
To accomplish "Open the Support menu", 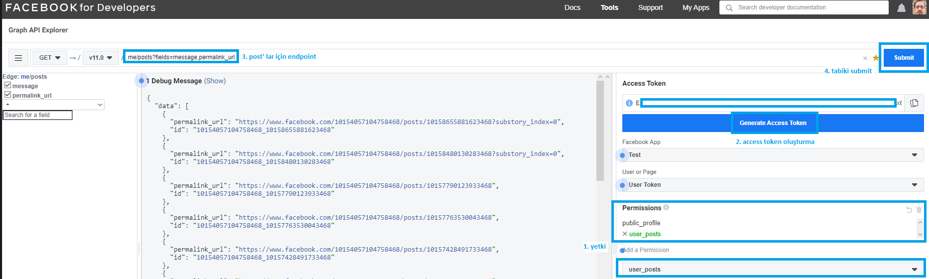I will (651, 7).
